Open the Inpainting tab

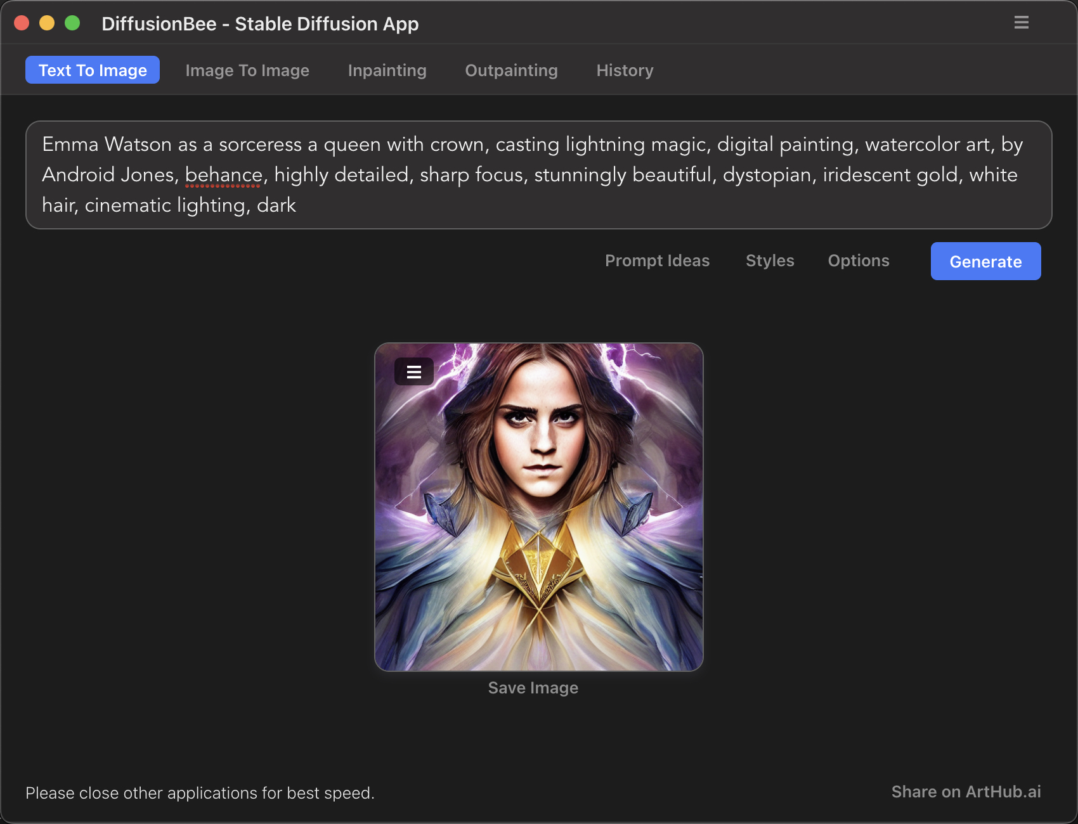coord(387,70)
